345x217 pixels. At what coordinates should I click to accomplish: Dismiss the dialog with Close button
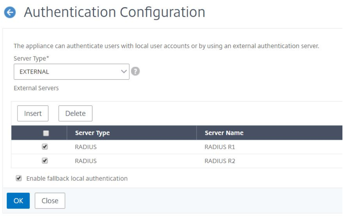(50, 201)
